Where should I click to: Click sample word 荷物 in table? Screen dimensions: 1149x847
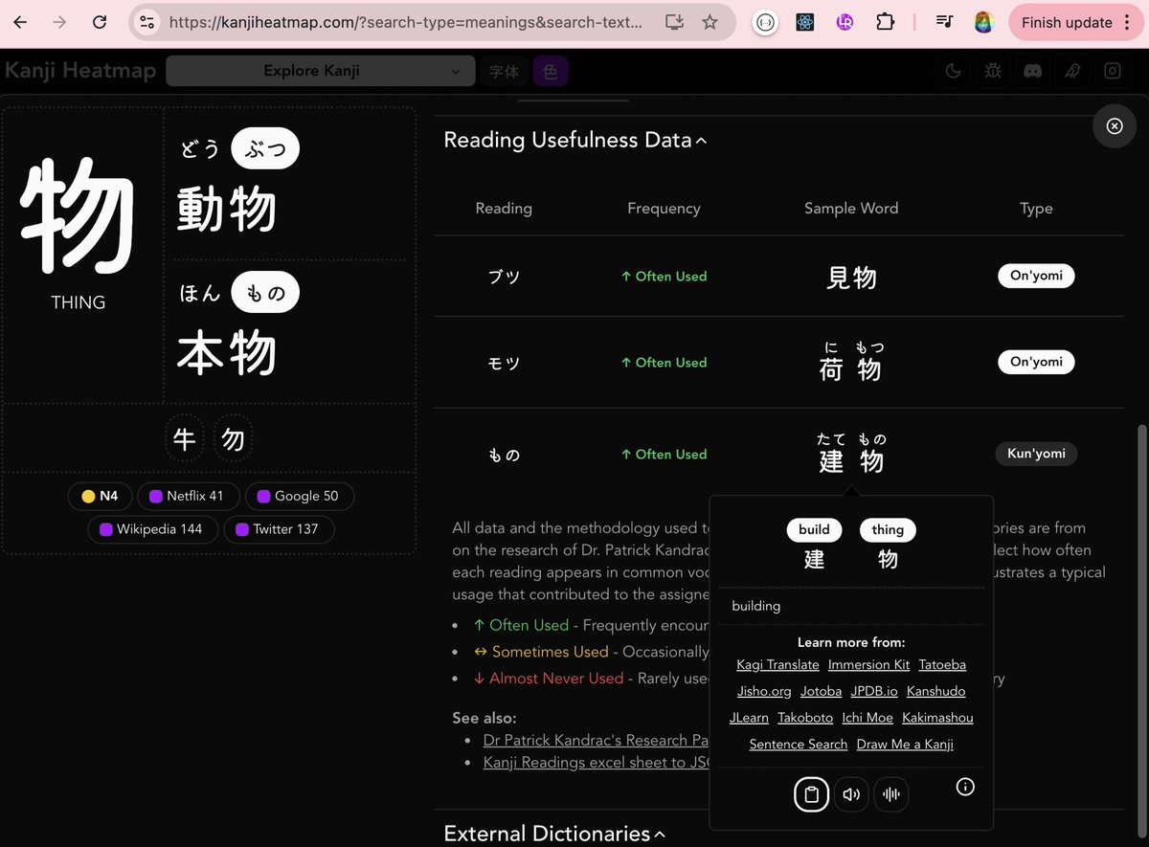click(x=851, y=363)
